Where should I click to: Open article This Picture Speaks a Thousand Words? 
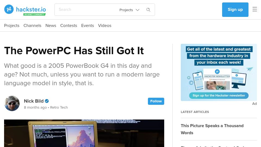pos(212,129)
